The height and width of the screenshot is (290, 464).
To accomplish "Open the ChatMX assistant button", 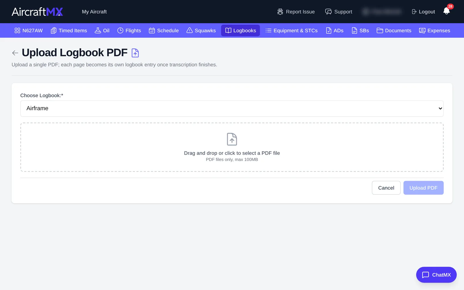I will pos(436,275).
